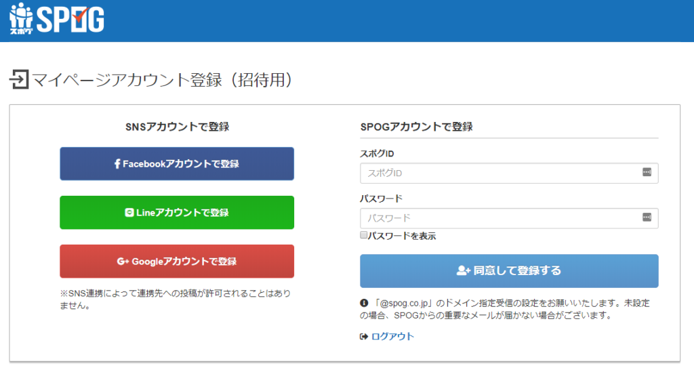Focus the スポグID input field
This screenshot has width=694, height=372.
pos(509,173)
